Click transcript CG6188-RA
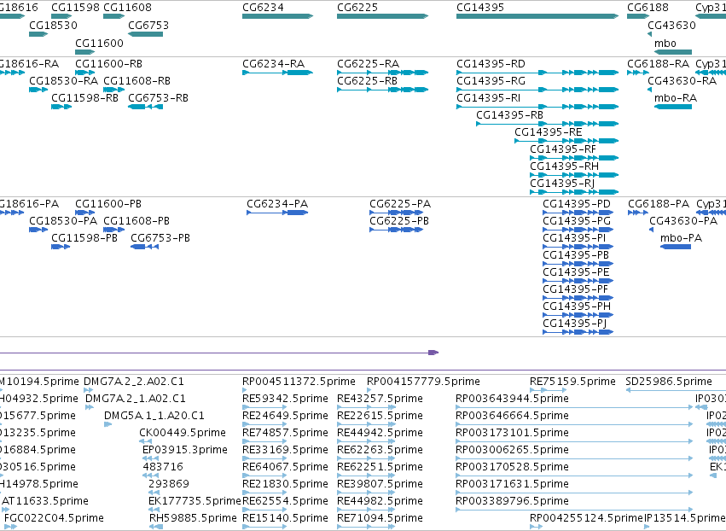Image resolution: width=726 pixels, height=531 pixels. pyautogui.click(x=637, y=73)
